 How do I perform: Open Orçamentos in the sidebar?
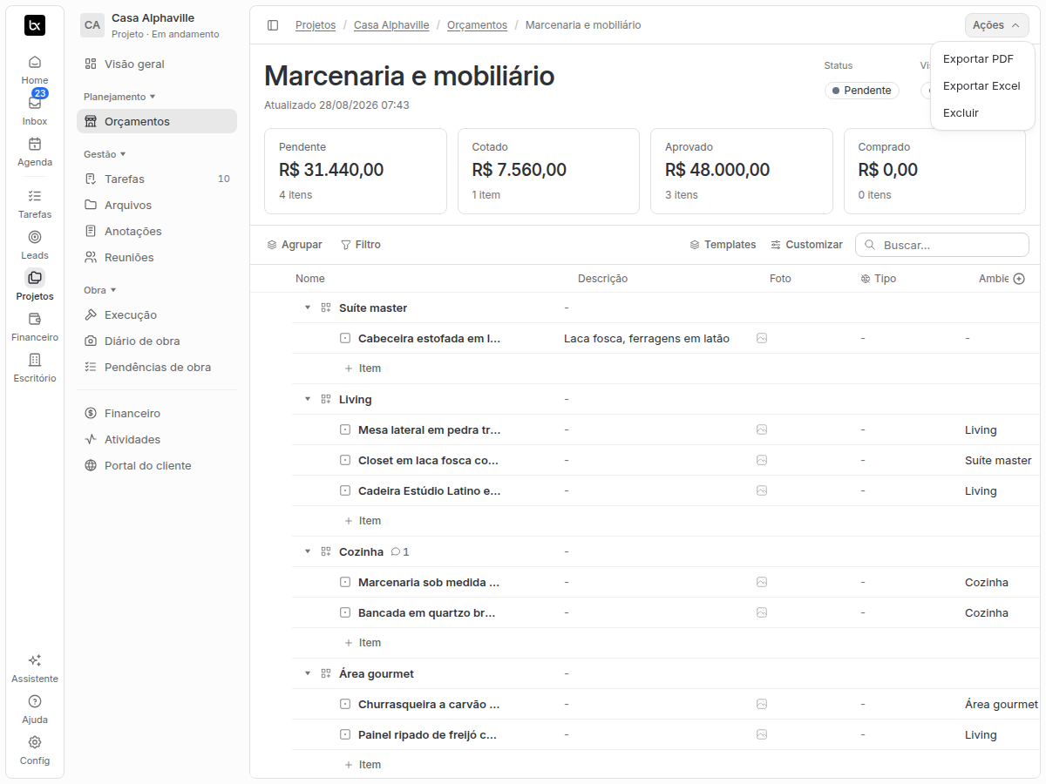[x=157, y=122]
